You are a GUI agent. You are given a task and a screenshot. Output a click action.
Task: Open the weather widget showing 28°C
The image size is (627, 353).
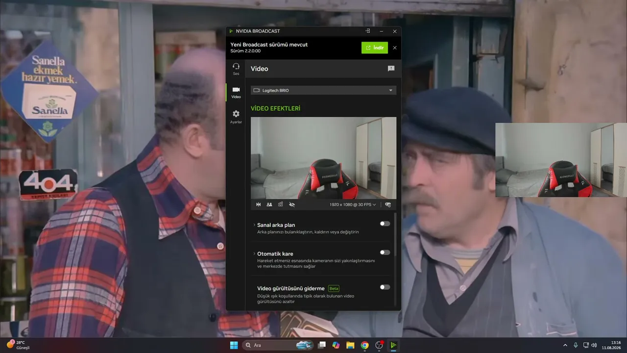[19, 345]
